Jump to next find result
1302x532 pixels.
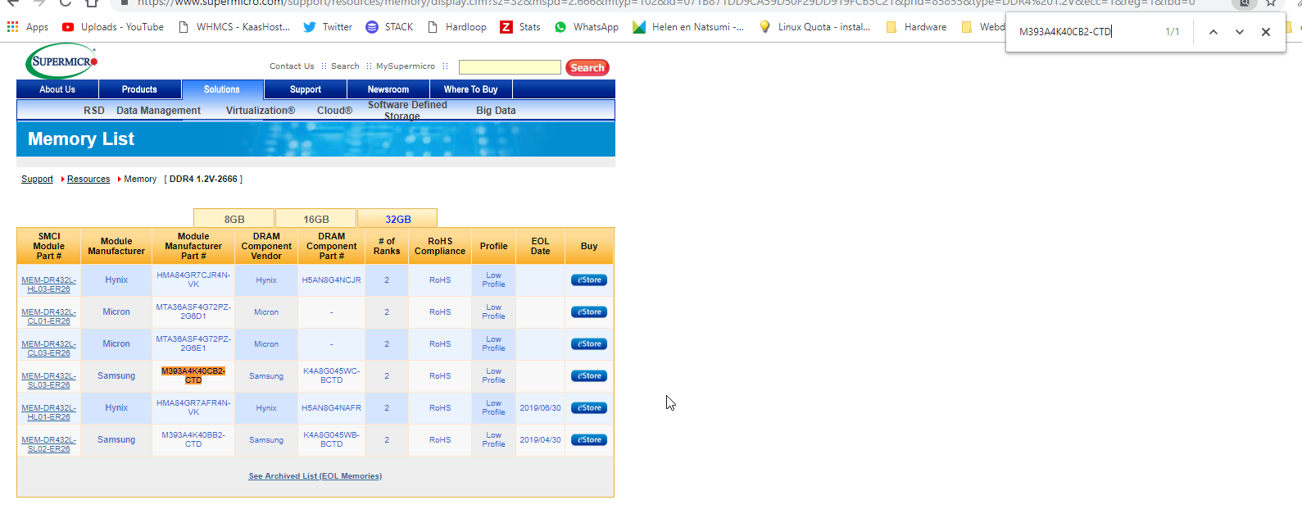pos(1240,32)
